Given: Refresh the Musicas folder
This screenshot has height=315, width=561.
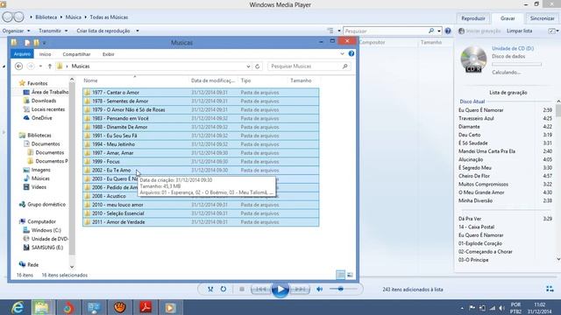Looking at the screenshot, I should point(257,66).
